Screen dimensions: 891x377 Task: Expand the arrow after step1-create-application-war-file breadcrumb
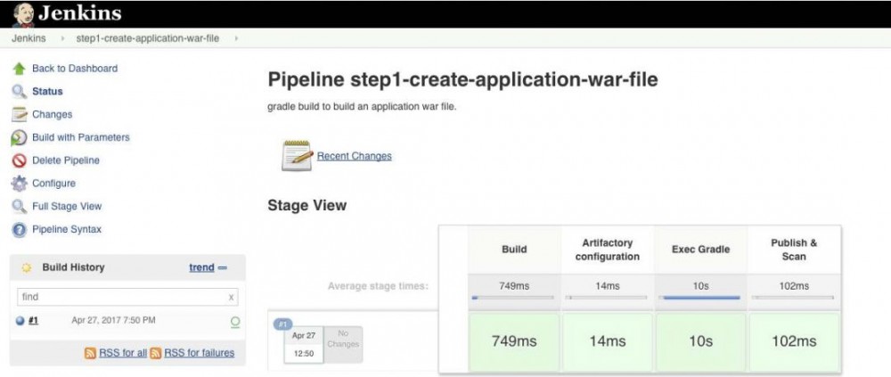(236, 38)
